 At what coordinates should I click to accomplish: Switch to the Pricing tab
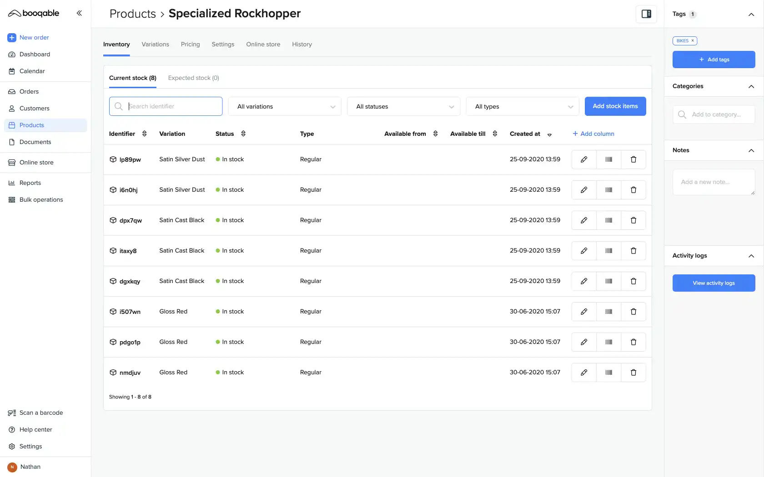point(190,44)
